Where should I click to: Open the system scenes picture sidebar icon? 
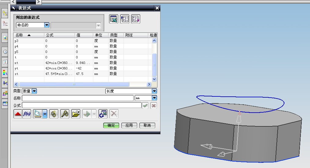coord(5,104)
